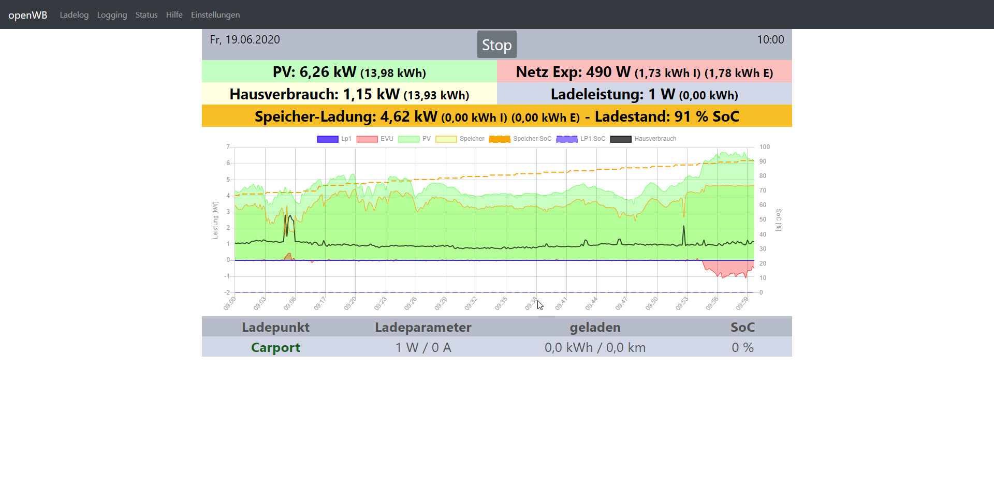This screenshot has width=994, height=485.
Task: Toggle the Lp1 legend swatch
Action: (x=328, y=139)
